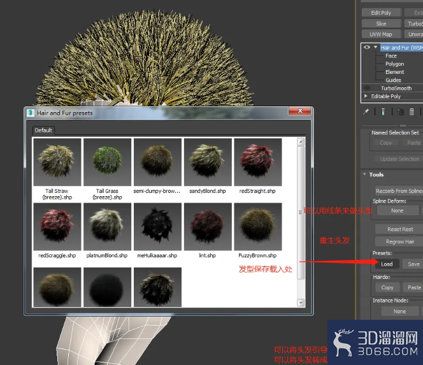
Task: Select TurboSmooth in the modifier stack
Action: 396,88
